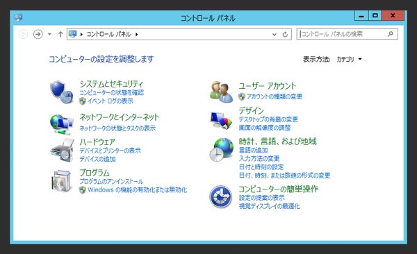Image resolution: width=417 pixels, height=254 pixels.
Task: Open the コンピューターの簡単操作 blue circle icon
Action: [x=220, y=196]
